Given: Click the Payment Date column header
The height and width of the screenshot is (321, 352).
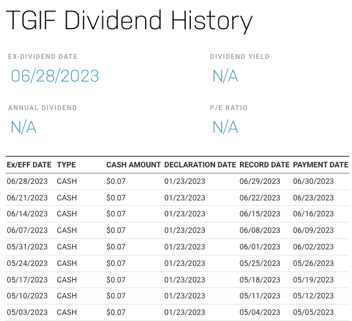Looking at the screenshot, I should (x=320, y=165).
